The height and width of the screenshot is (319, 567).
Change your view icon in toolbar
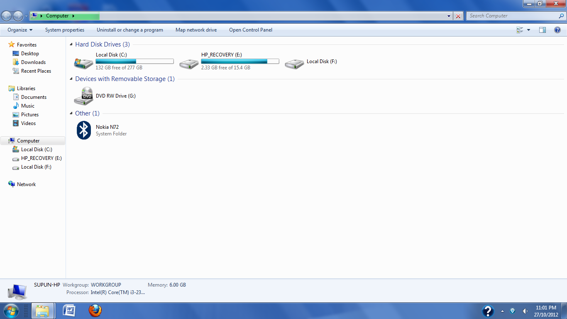[520, 30]
